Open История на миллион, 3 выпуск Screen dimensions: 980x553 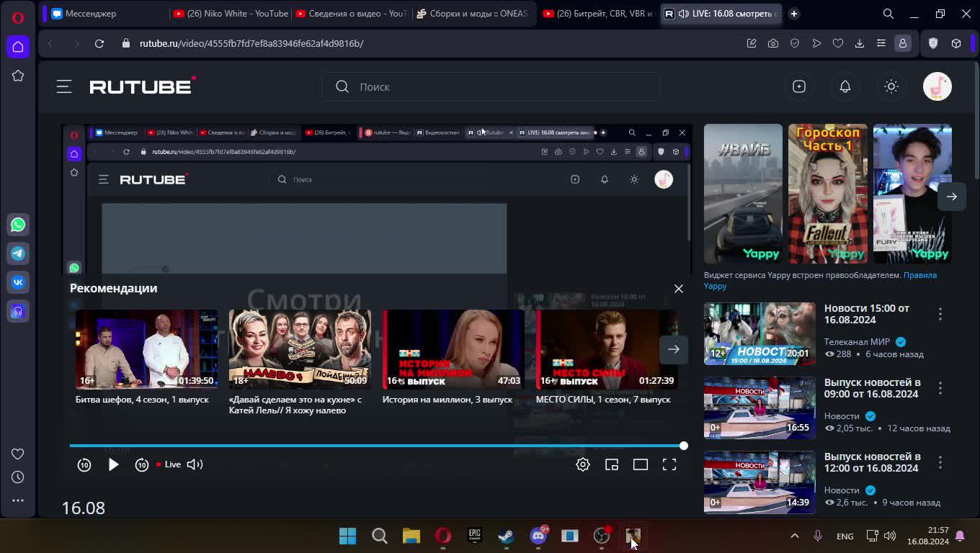[x=453, y=349]
